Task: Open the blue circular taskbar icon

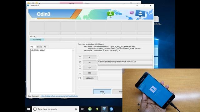Action: (x=111, y=109)
